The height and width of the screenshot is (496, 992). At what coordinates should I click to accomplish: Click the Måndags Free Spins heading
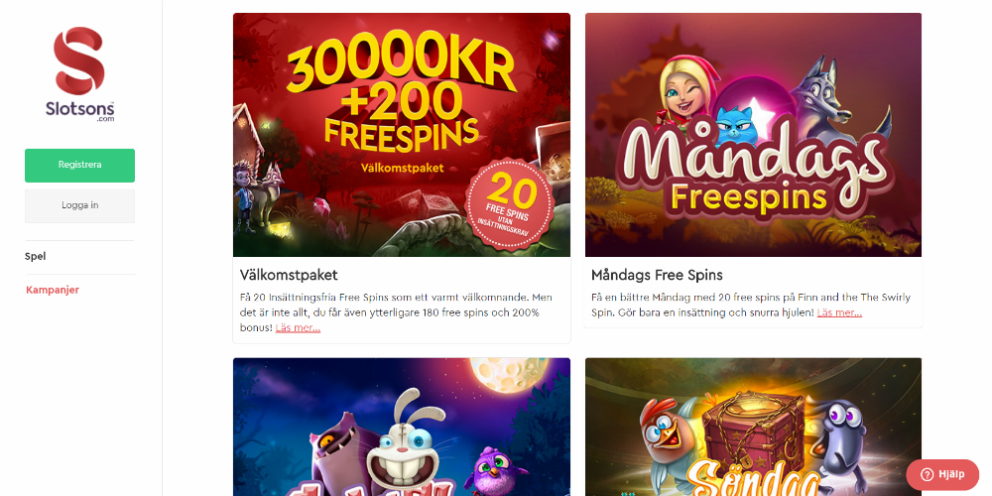tap(658, 275)
